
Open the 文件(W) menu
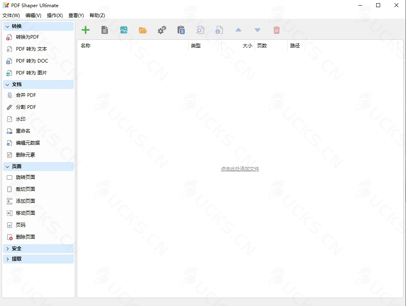click(11, 16)
